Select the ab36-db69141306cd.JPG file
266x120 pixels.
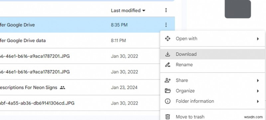click(x=37, y=103)
